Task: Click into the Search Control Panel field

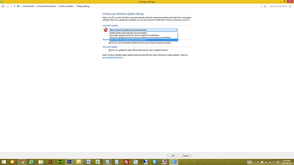Action: pyautogui.click(x=279, y=6)
